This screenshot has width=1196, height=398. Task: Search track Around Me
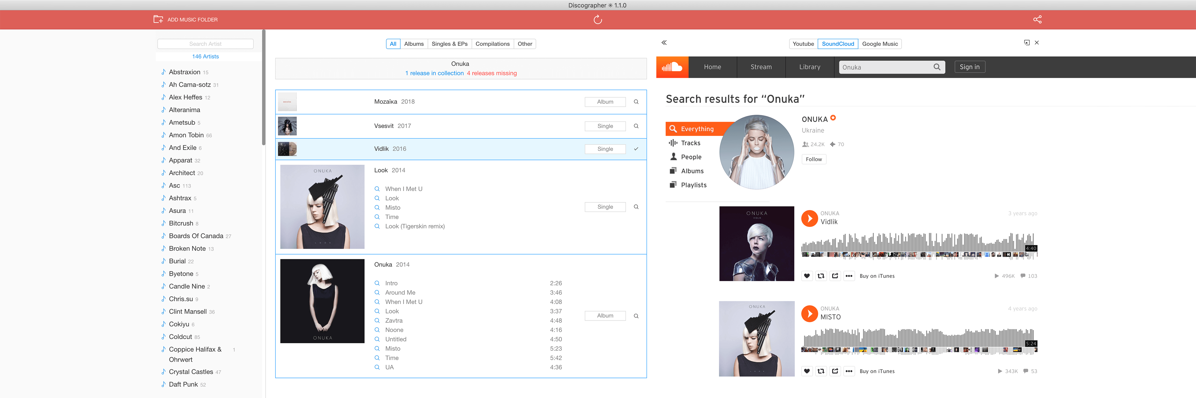pos(377,292)
